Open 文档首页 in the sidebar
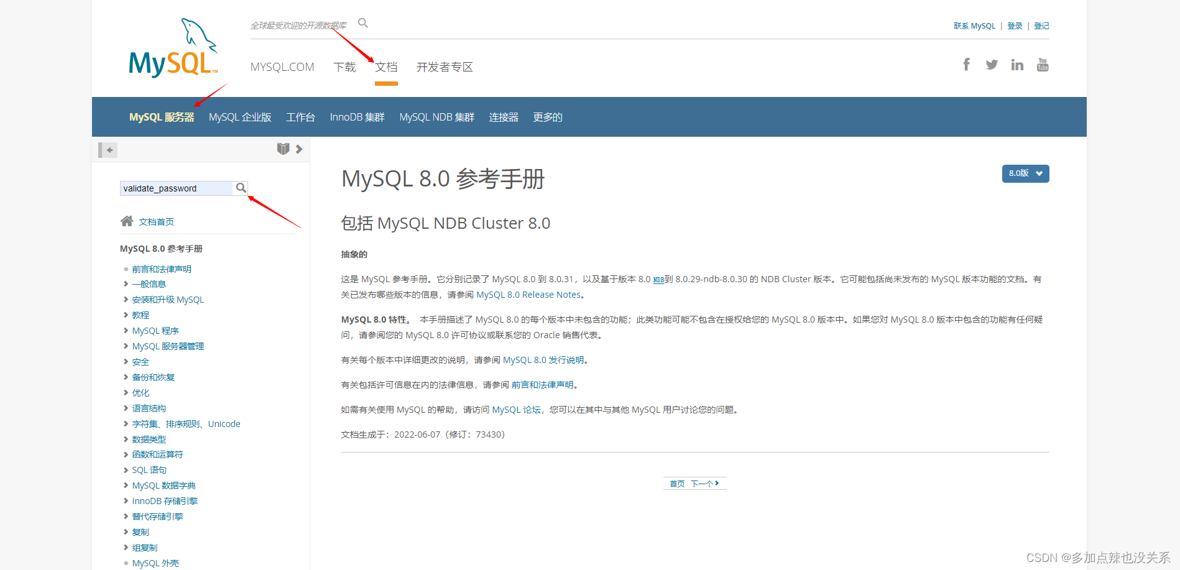The height and width of the screenshot is (570, 1180). (x=156, y=222)
